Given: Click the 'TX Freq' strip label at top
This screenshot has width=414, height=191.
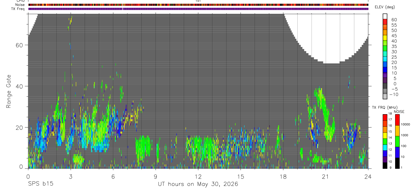Looking at the screenshot, I should tap(18, 9).
